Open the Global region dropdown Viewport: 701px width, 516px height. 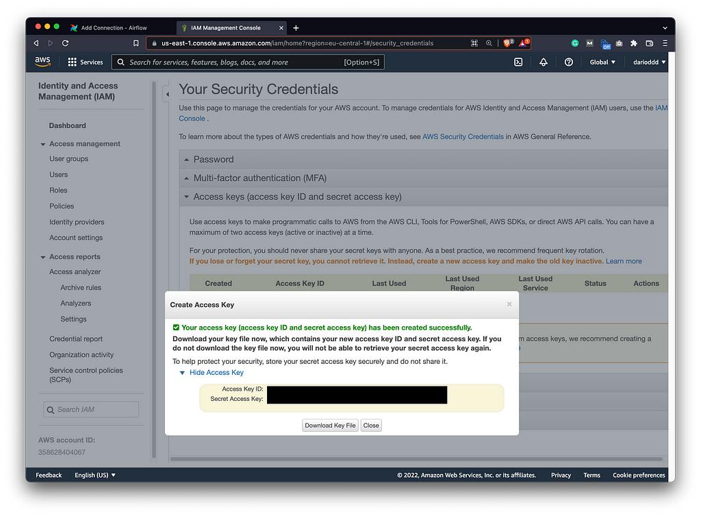(x=602, y=62)
